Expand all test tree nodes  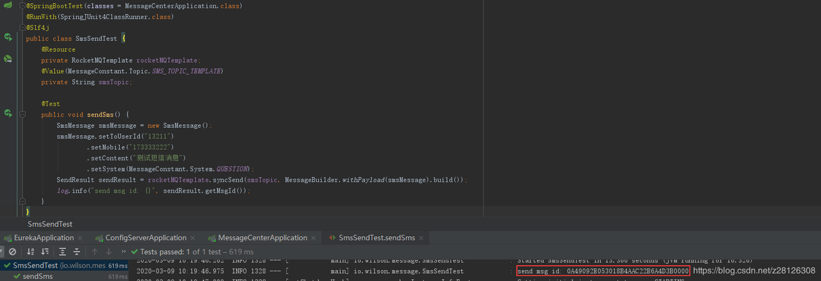62,252
